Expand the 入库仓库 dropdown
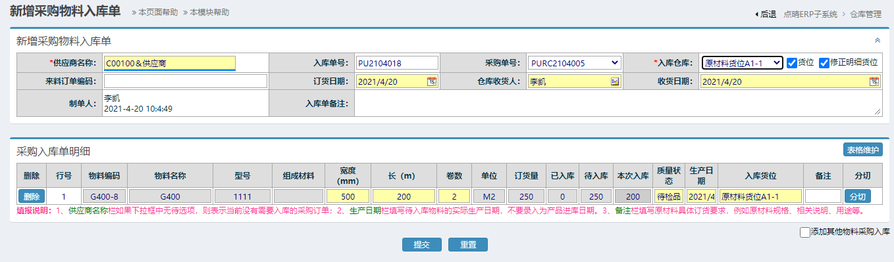 click(742, 63)
